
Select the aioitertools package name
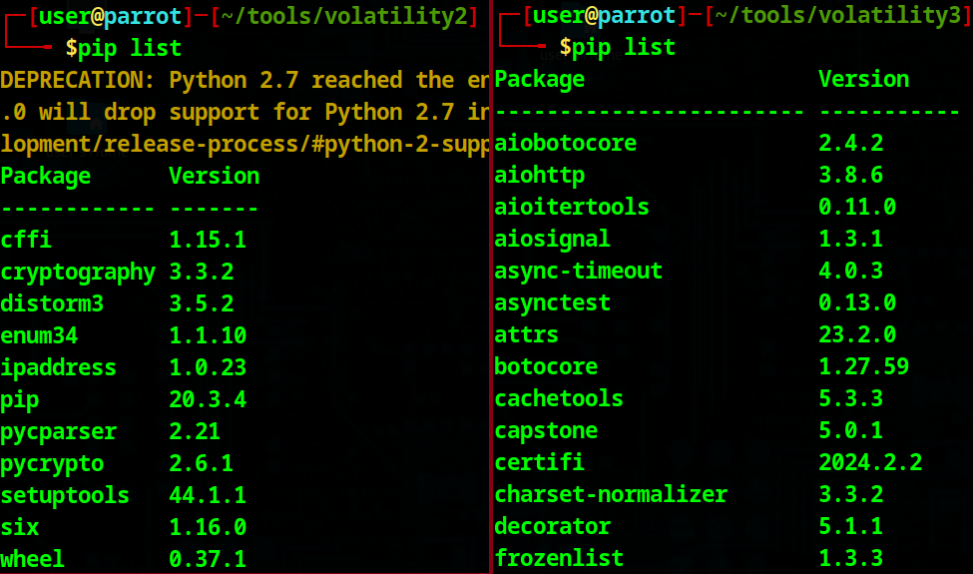572,208
